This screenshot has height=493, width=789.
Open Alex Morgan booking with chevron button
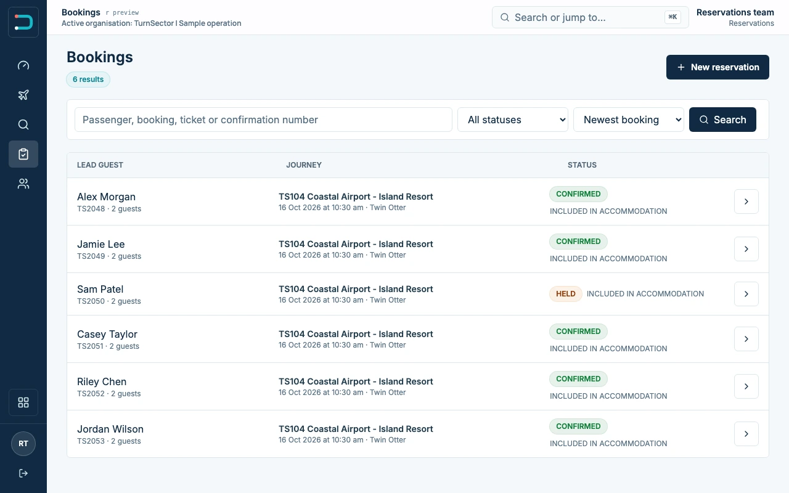tap(746, 202)
